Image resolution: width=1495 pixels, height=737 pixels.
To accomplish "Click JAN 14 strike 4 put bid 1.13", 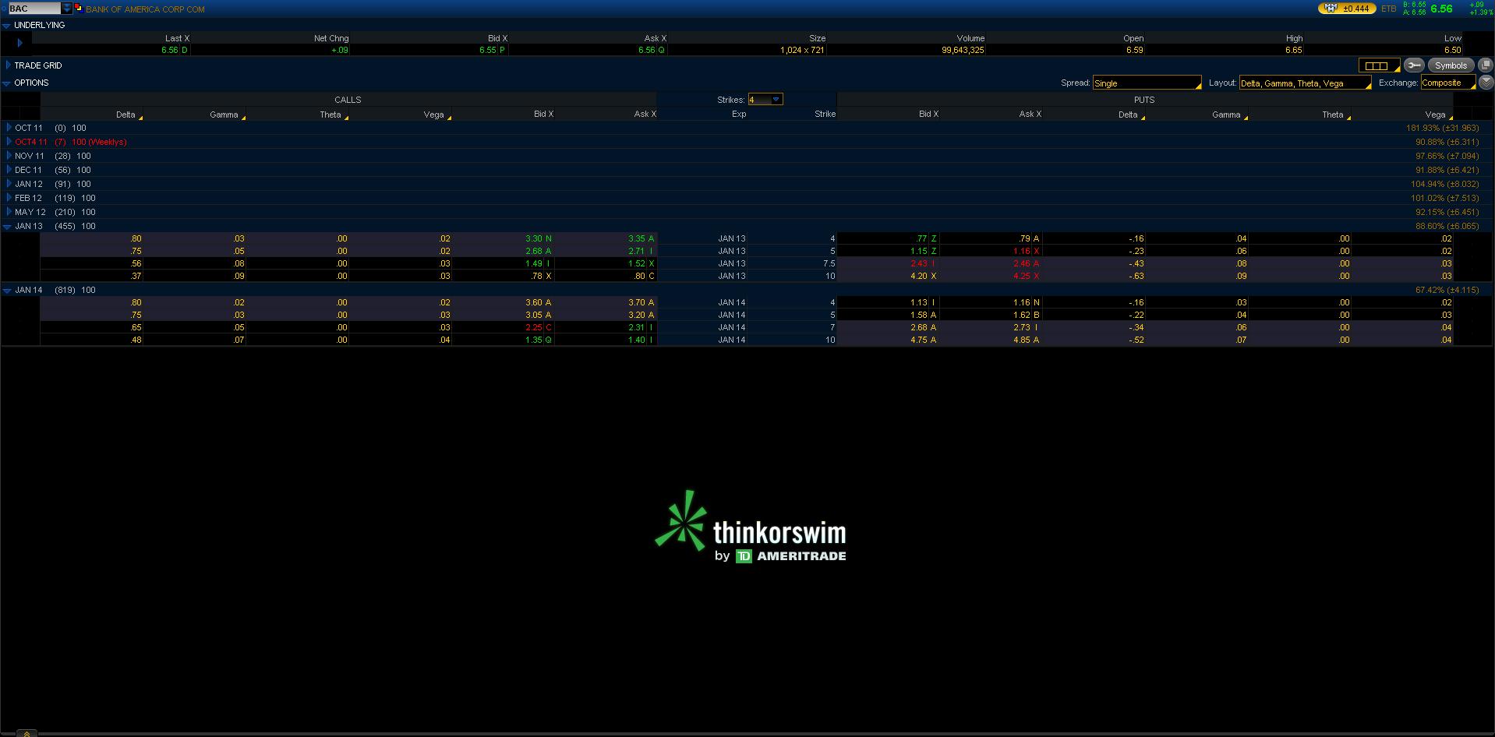I will 919,303.
